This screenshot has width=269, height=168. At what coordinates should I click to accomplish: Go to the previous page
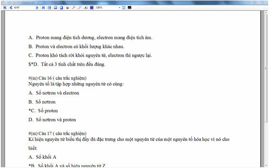[x=11, y=8]
